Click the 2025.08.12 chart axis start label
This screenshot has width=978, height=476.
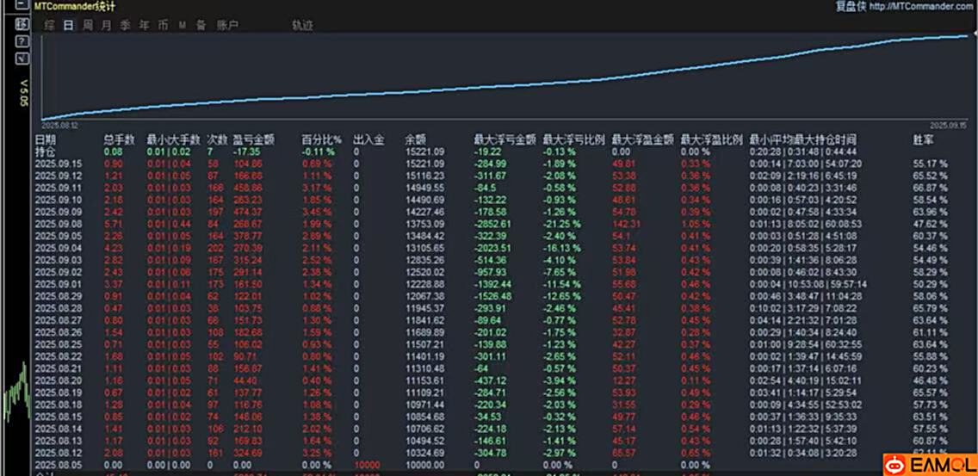tap(60, 126)
